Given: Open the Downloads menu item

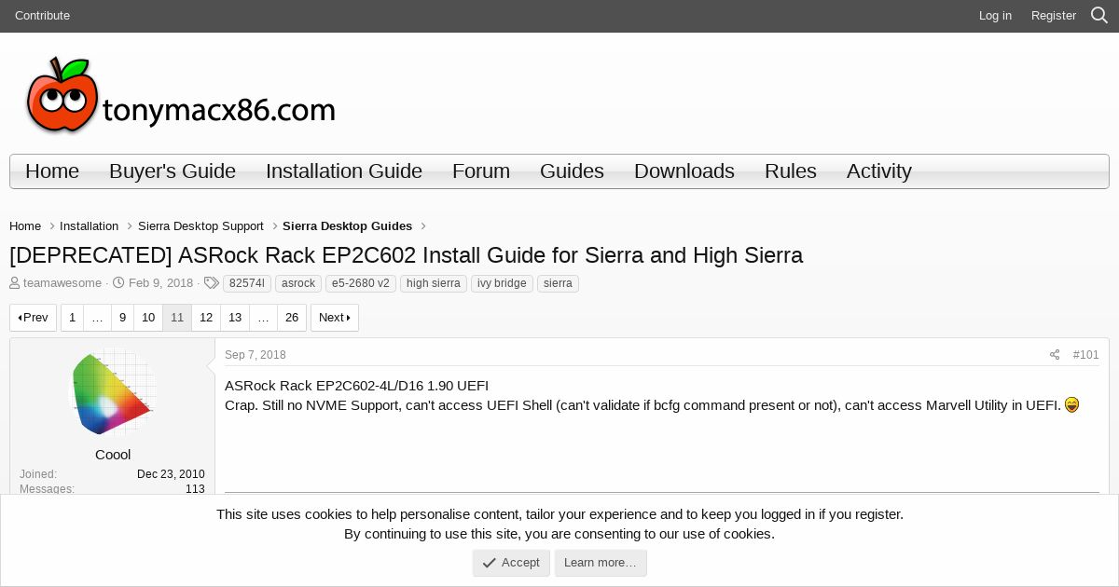Looking at the screenshot, I should click(684, 171).
